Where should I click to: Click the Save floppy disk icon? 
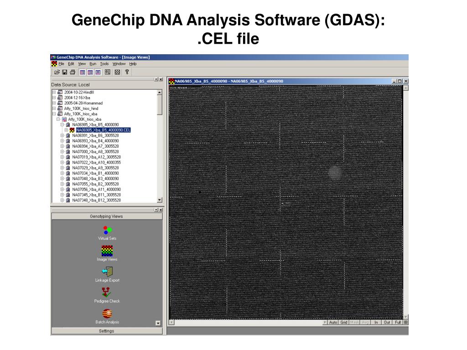pos(64,72)
